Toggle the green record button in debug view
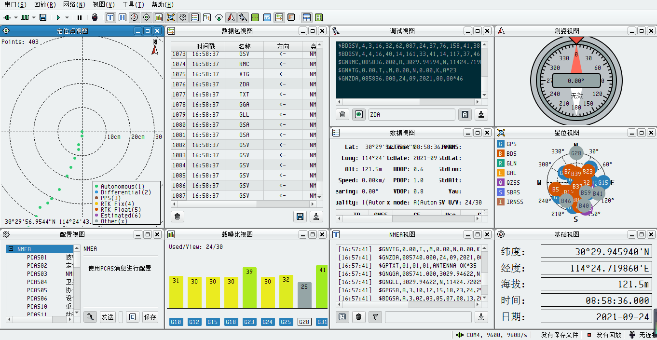 [358, 115]
